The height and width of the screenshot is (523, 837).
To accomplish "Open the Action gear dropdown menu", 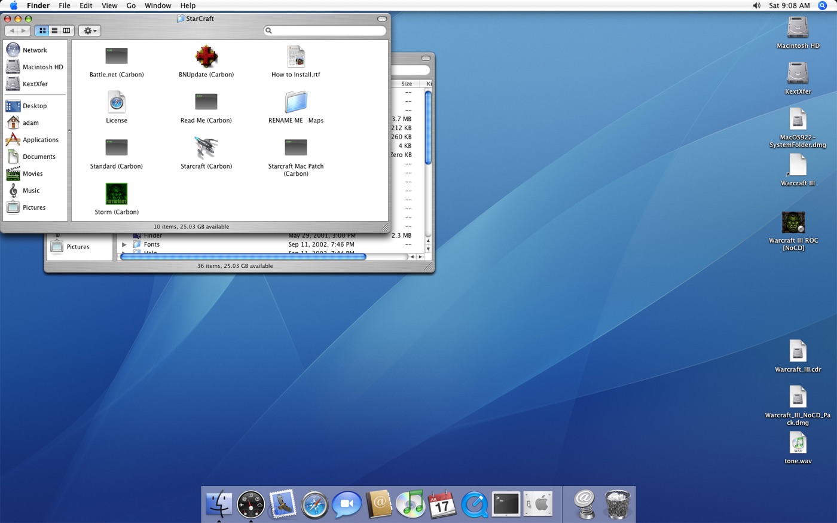I will point(90,30).
